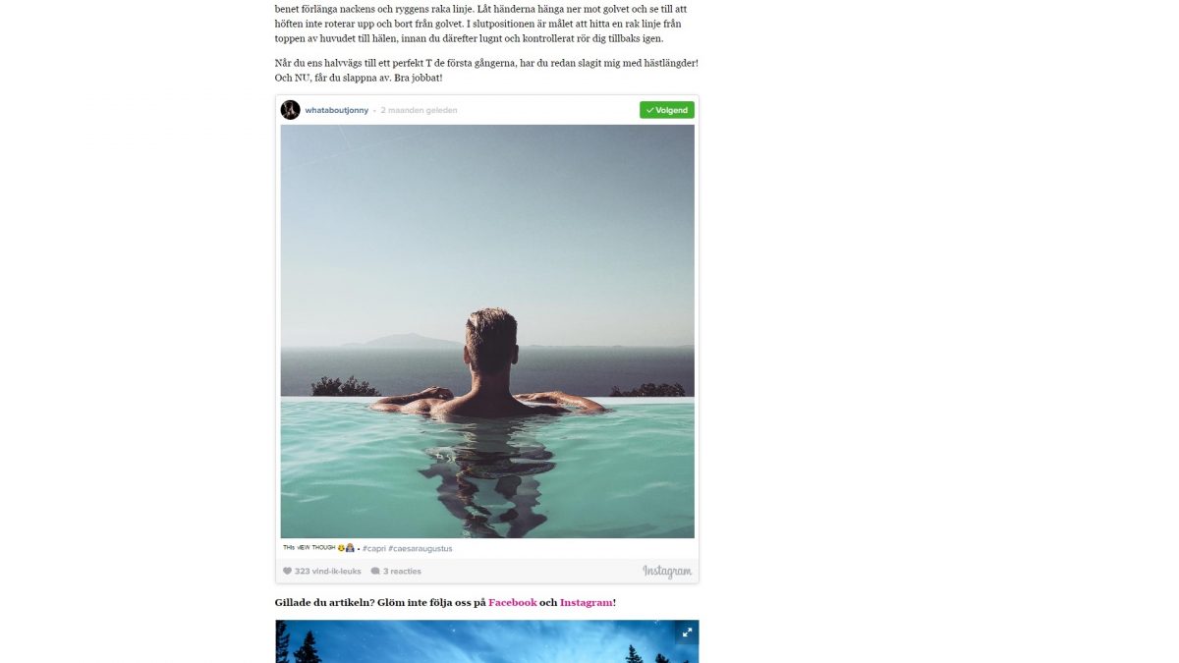Click the green Volgend follow button
This screenshot has width=1179, height=663.
667,110
